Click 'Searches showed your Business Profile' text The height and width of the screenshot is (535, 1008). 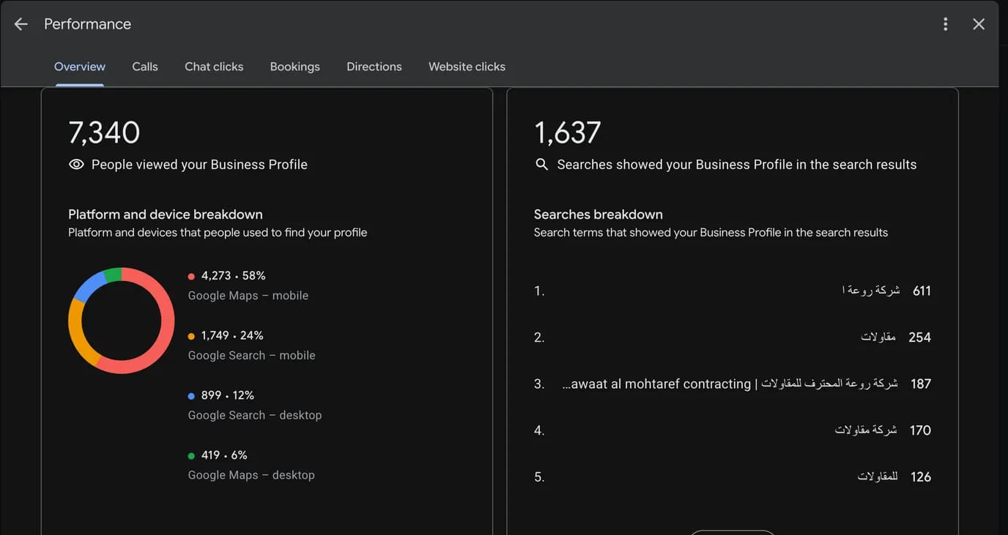coord(737,165)
